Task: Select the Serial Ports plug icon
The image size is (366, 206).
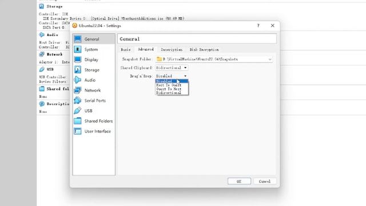Action: click(x=78, y=101)
